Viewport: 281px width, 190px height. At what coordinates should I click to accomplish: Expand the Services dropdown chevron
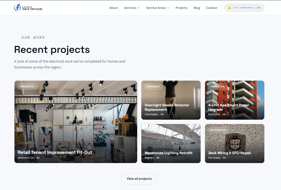(x=139, y=8)
